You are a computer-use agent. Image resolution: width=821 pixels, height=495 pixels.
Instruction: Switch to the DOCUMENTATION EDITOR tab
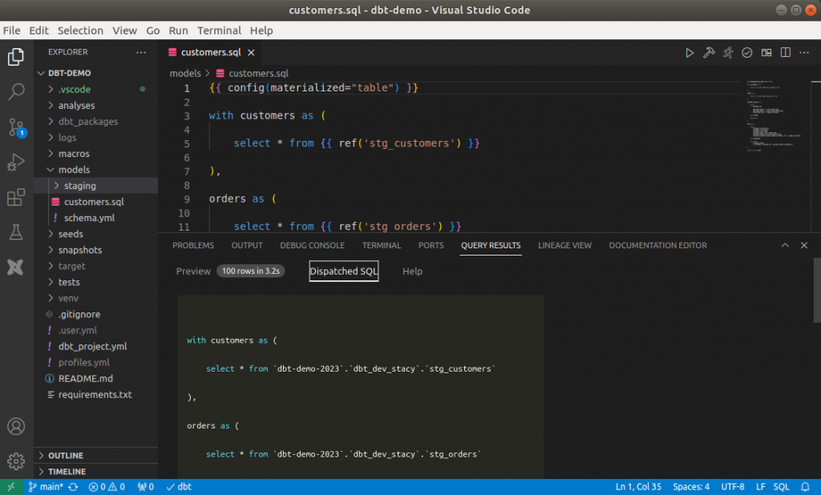(x=657, y=245)
